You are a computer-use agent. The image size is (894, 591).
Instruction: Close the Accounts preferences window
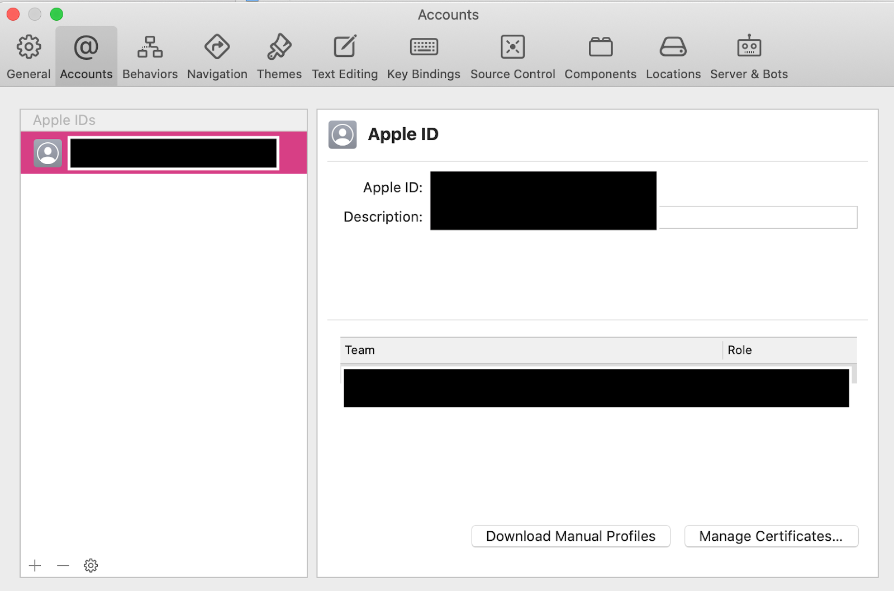(x=13, y=14)
